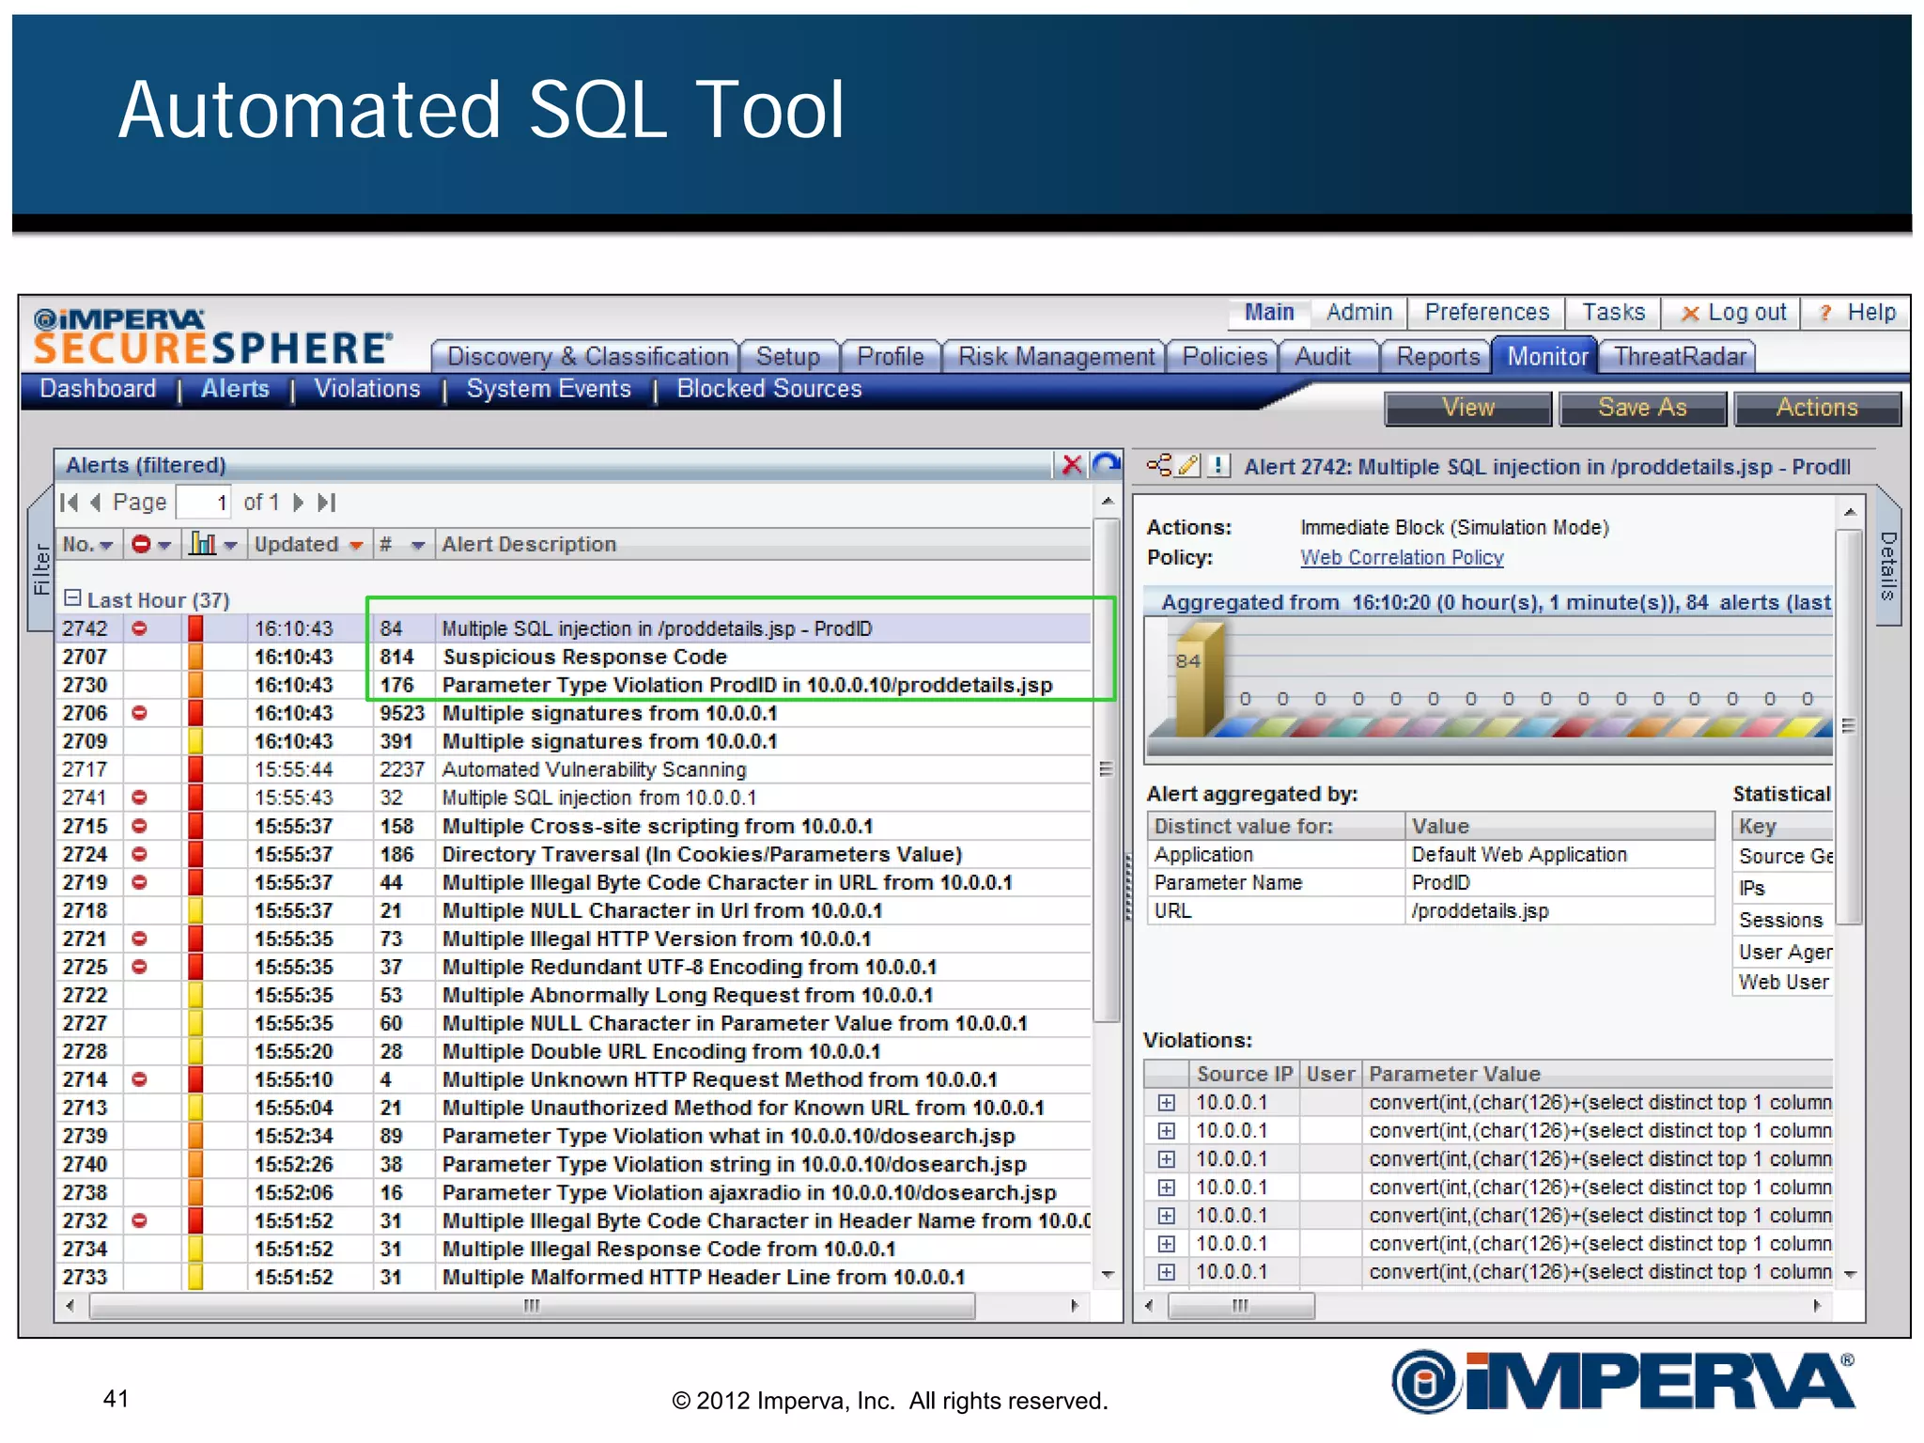Expand first 10.0.0.1 violation row
This screenshot has width=1924, height=1443.
click(1166, 1103)
